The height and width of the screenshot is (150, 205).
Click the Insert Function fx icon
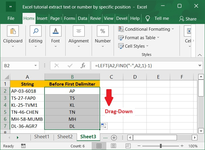pyautogui.click(x=83, y=66)
